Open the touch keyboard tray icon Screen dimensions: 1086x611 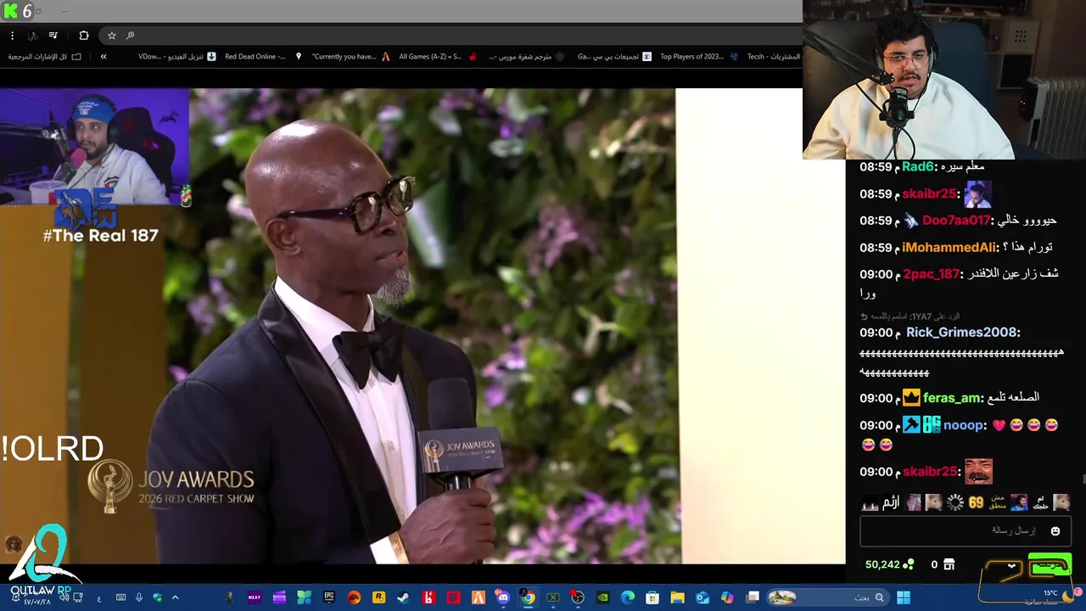pos(120,597)
